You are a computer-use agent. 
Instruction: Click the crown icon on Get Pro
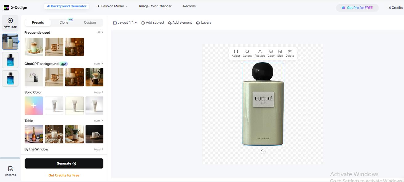point(344,8)
